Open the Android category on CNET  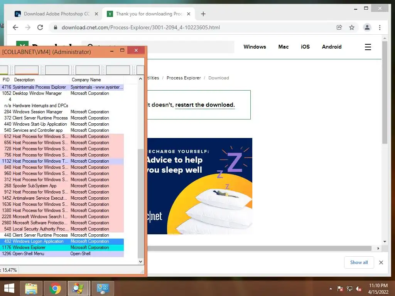click(x=331, y=47)
